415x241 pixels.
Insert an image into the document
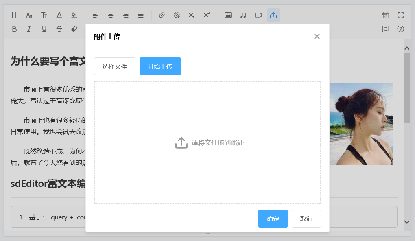coord(228,15)
